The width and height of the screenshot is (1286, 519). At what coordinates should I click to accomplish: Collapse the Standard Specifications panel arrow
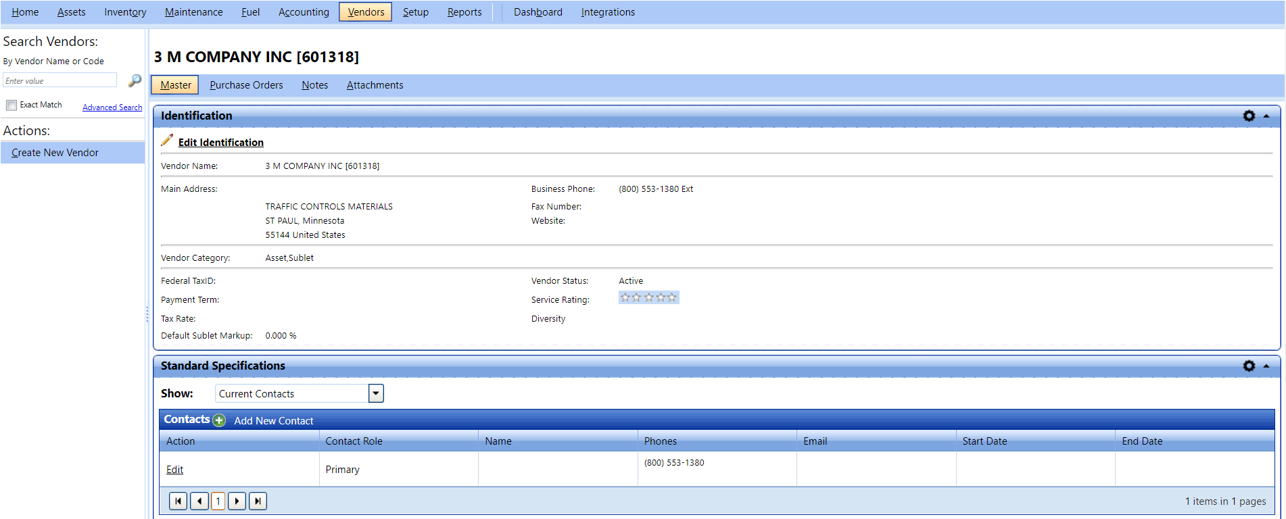click(1266, 366)
